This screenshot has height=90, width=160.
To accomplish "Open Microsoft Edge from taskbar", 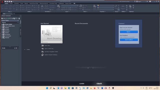I will tap(69, 88).
